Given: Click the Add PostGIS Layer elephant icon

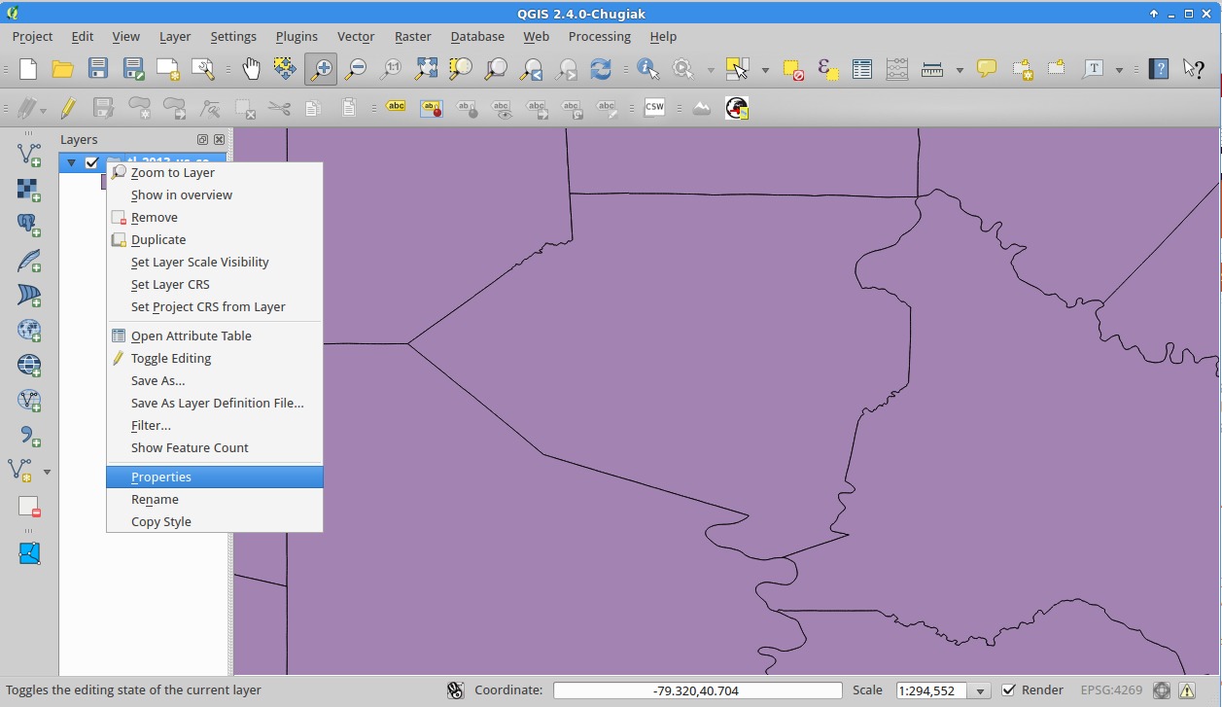Looking at the screenshot, I should pos(29,225).
